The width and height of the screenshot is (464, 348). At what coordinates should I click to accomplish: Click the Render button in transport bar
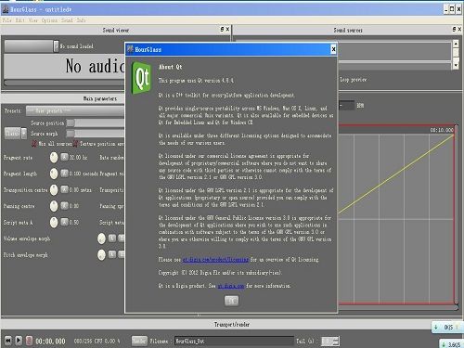(139, 341)
